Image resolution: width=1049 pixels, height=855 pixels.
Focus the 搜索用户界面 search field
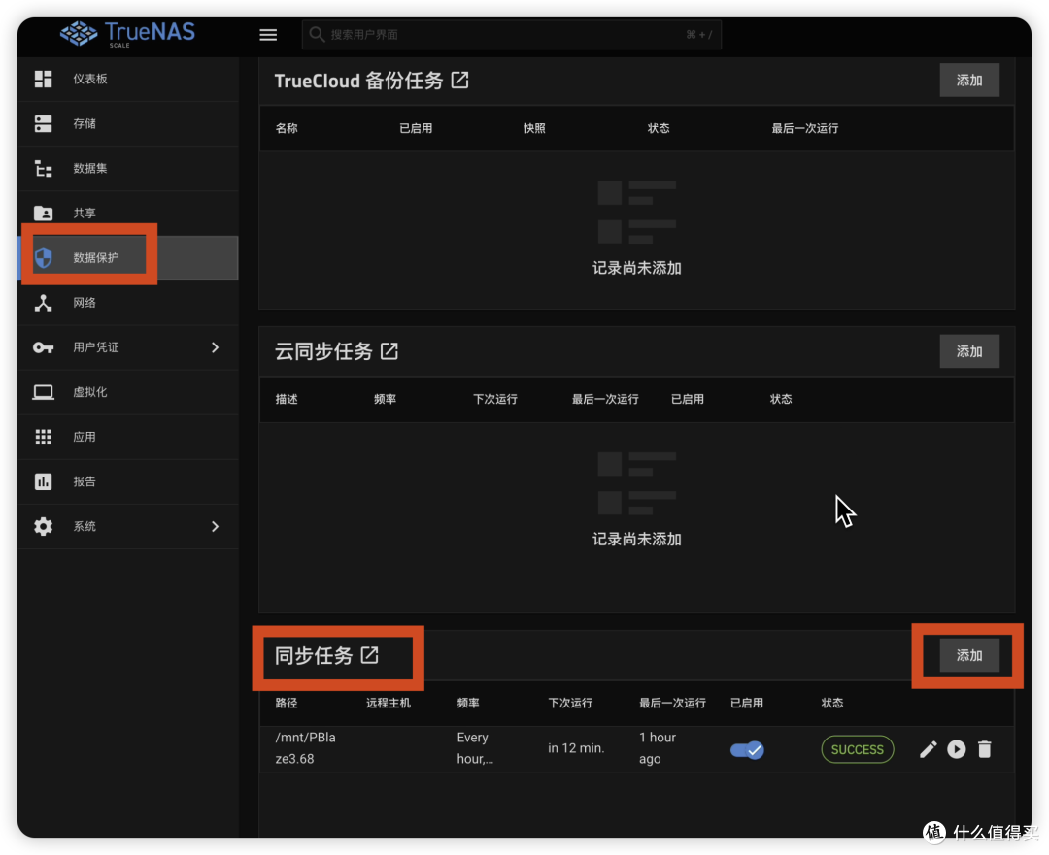coord(511,34)
